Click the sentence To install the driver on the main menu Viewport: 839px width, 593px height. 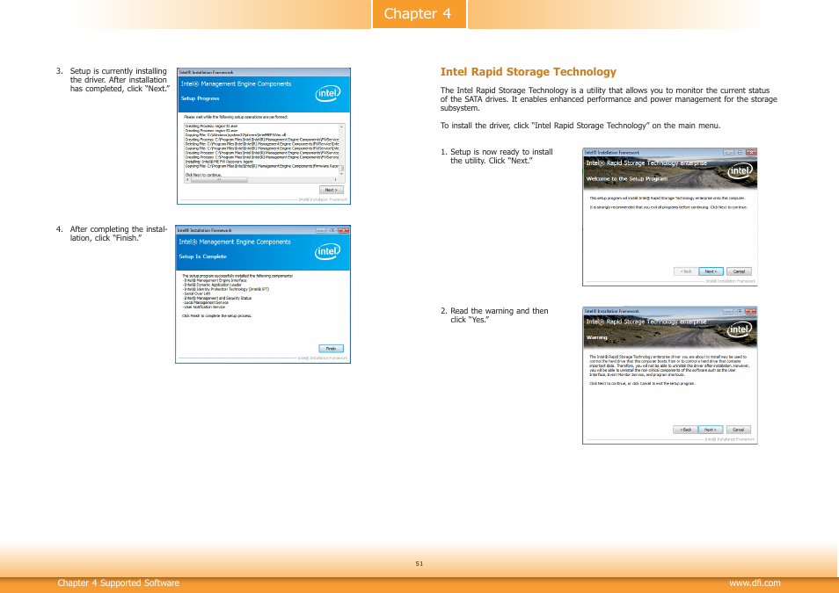[x=580, y=126]
